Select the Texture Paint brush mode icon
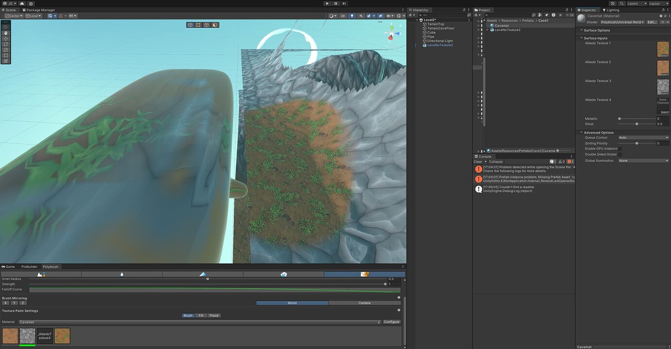 pos(365,274)
